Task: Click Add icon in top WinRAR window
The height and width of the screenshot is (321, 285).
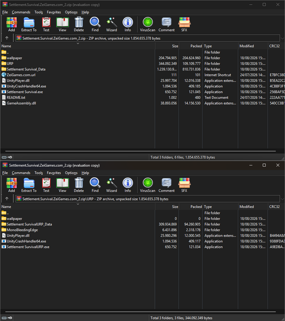Action: coord(11,24)
